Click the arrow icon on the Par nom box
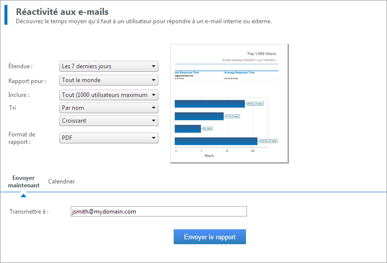The image size is (387, 263). click(x=153, y=108)
